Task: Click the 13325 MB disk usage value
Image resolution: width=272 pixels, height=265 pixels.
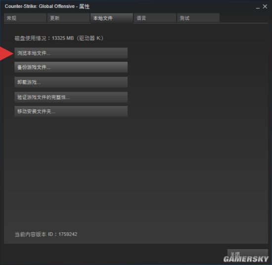Action: (x=63, y=38)
